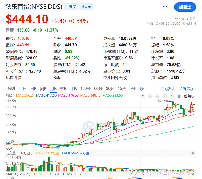This screenshot has width=202, height=179.
Task: Click the MA30:348.48 moving average label
Action: click(x=90, y=95)
